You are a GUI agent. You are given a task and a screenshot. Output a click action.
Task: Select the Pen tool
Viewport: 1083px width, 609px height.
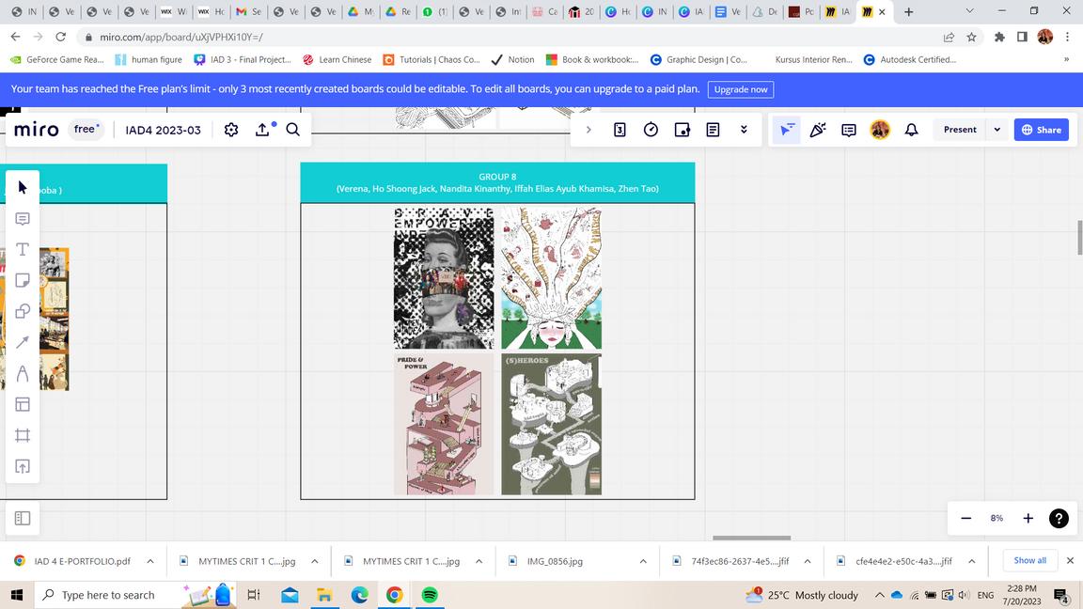coord(23,373)
